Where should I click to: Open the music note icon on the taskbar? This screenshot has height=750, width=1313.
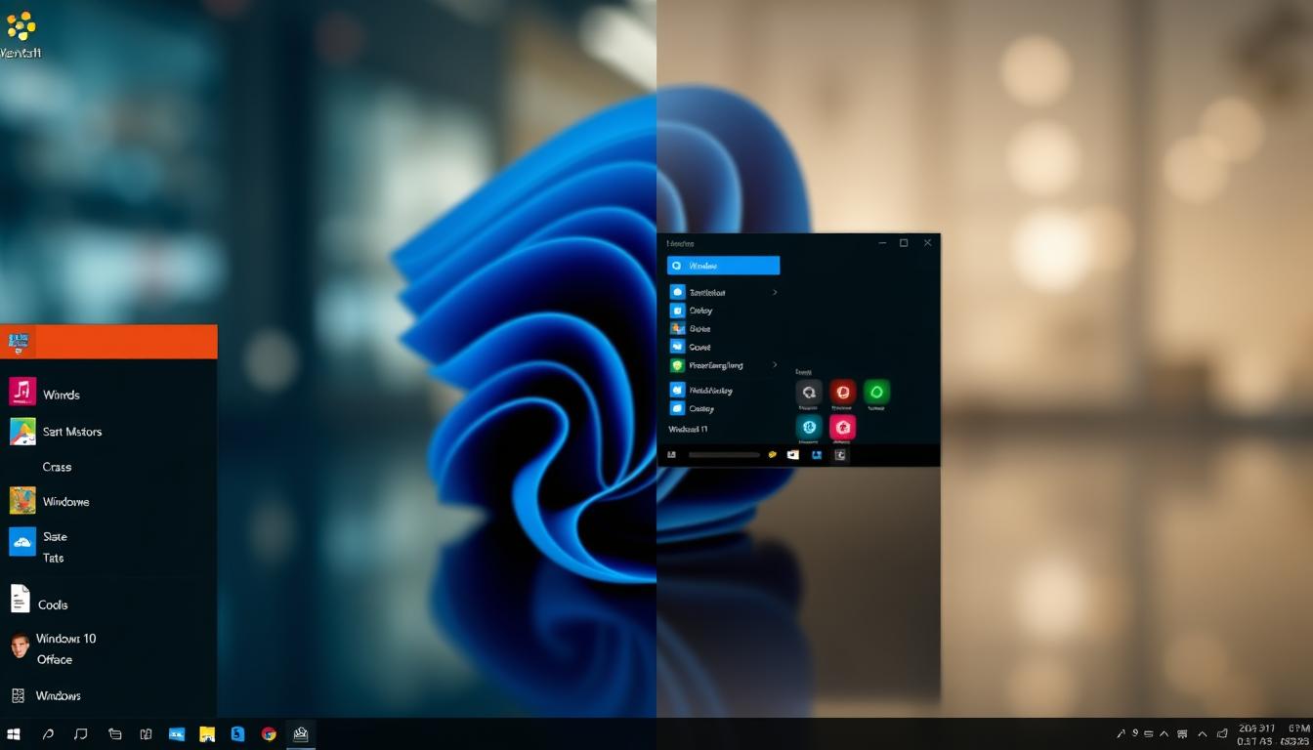coord(81,734)
